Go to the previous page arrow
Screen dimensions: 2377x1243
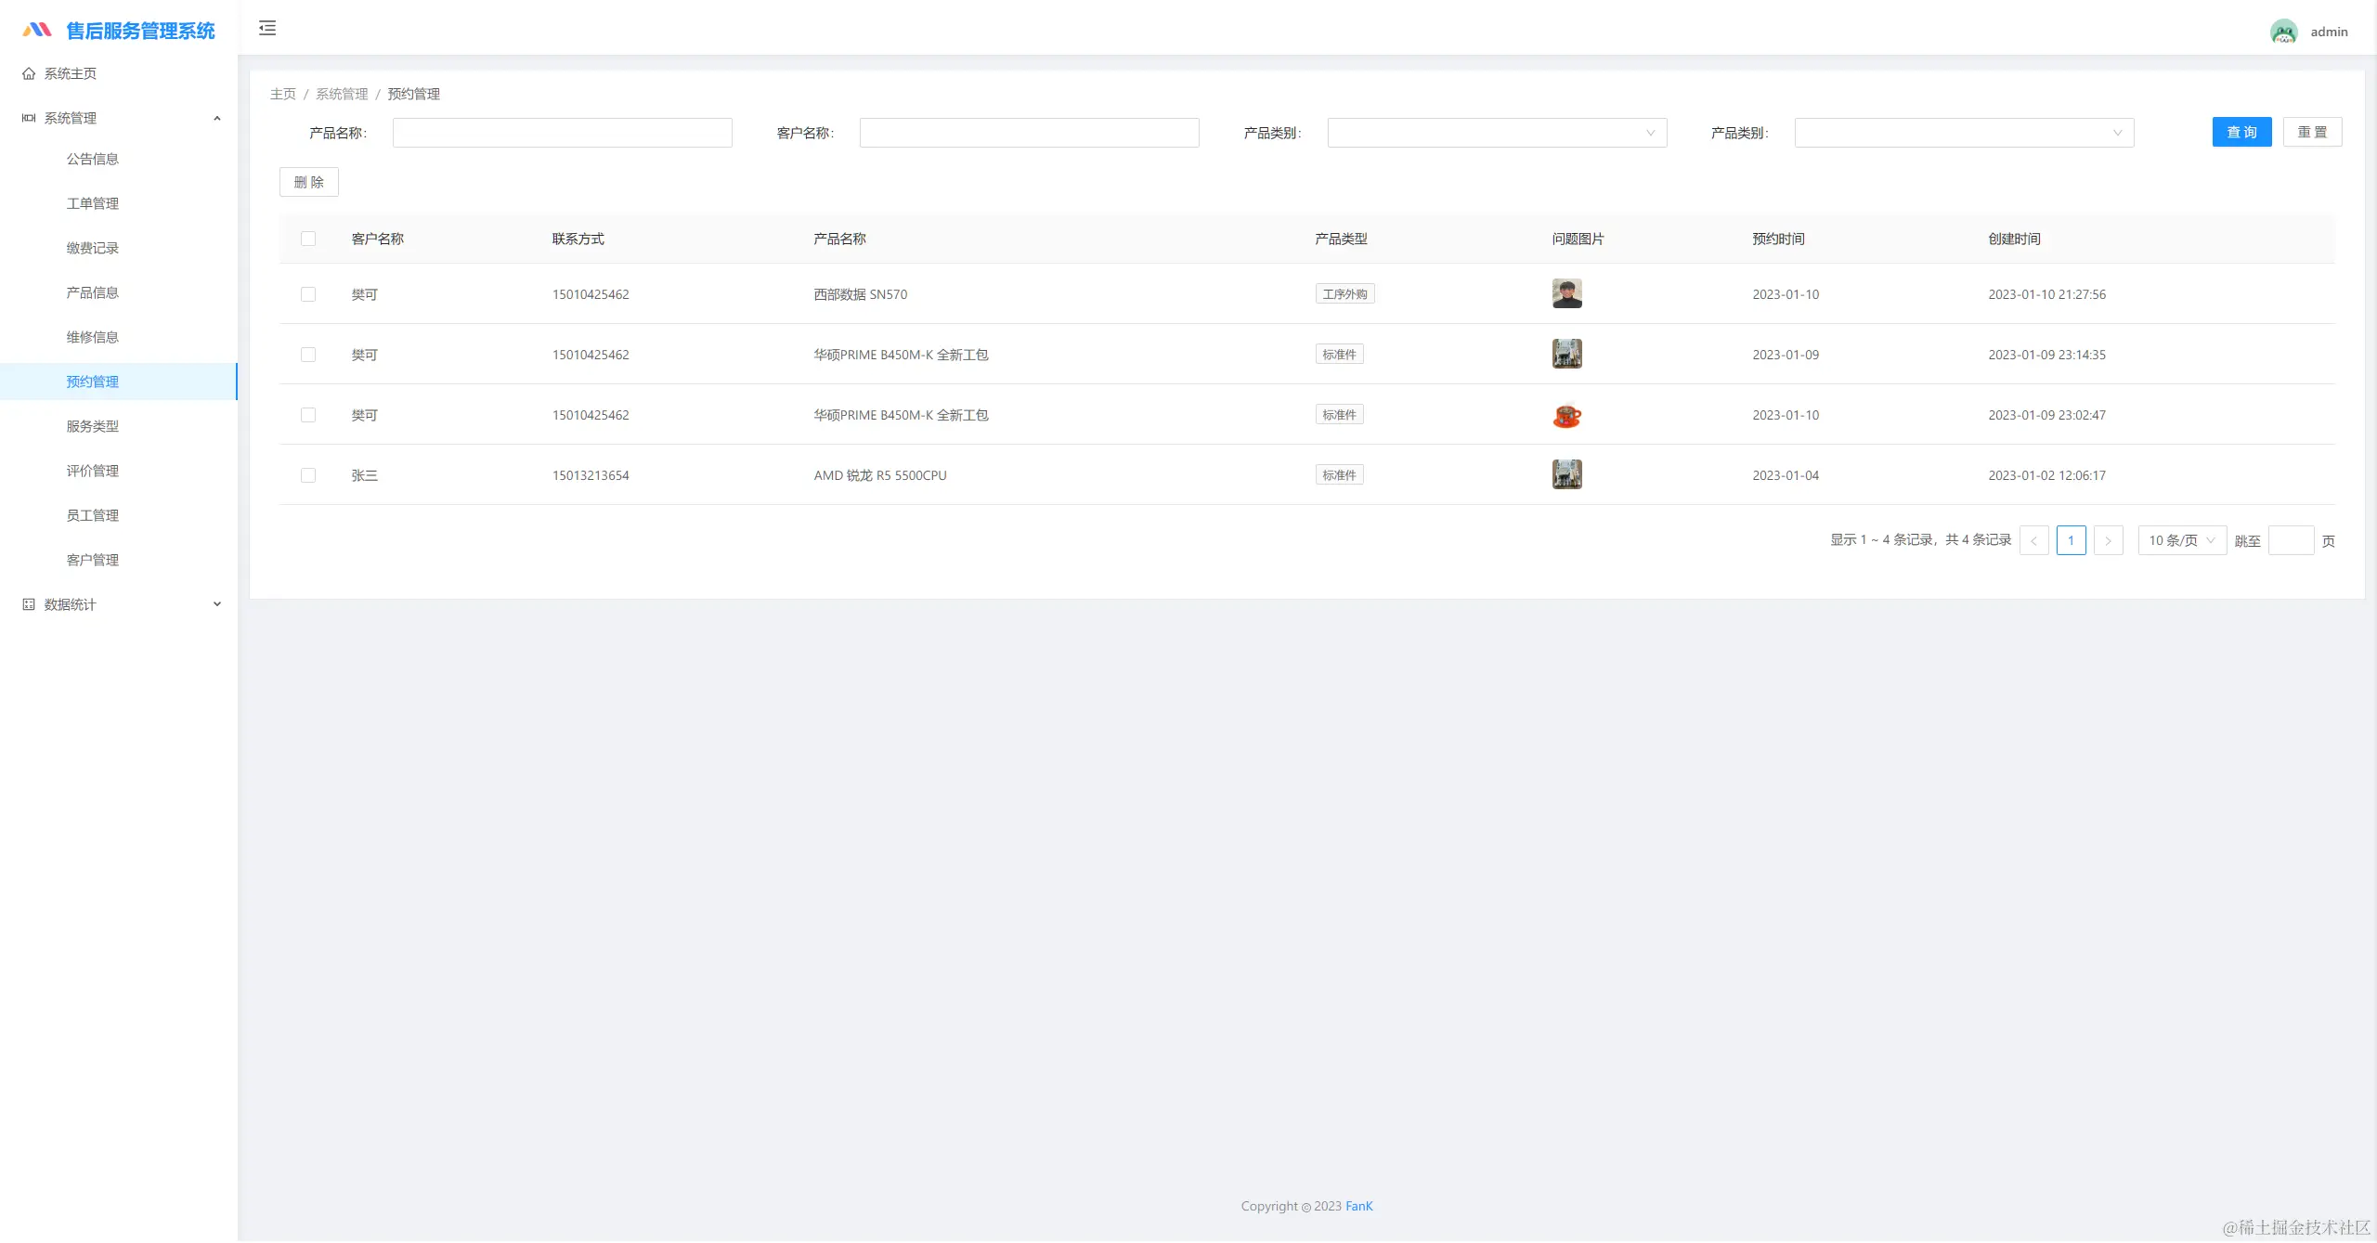coord(2033,540)
